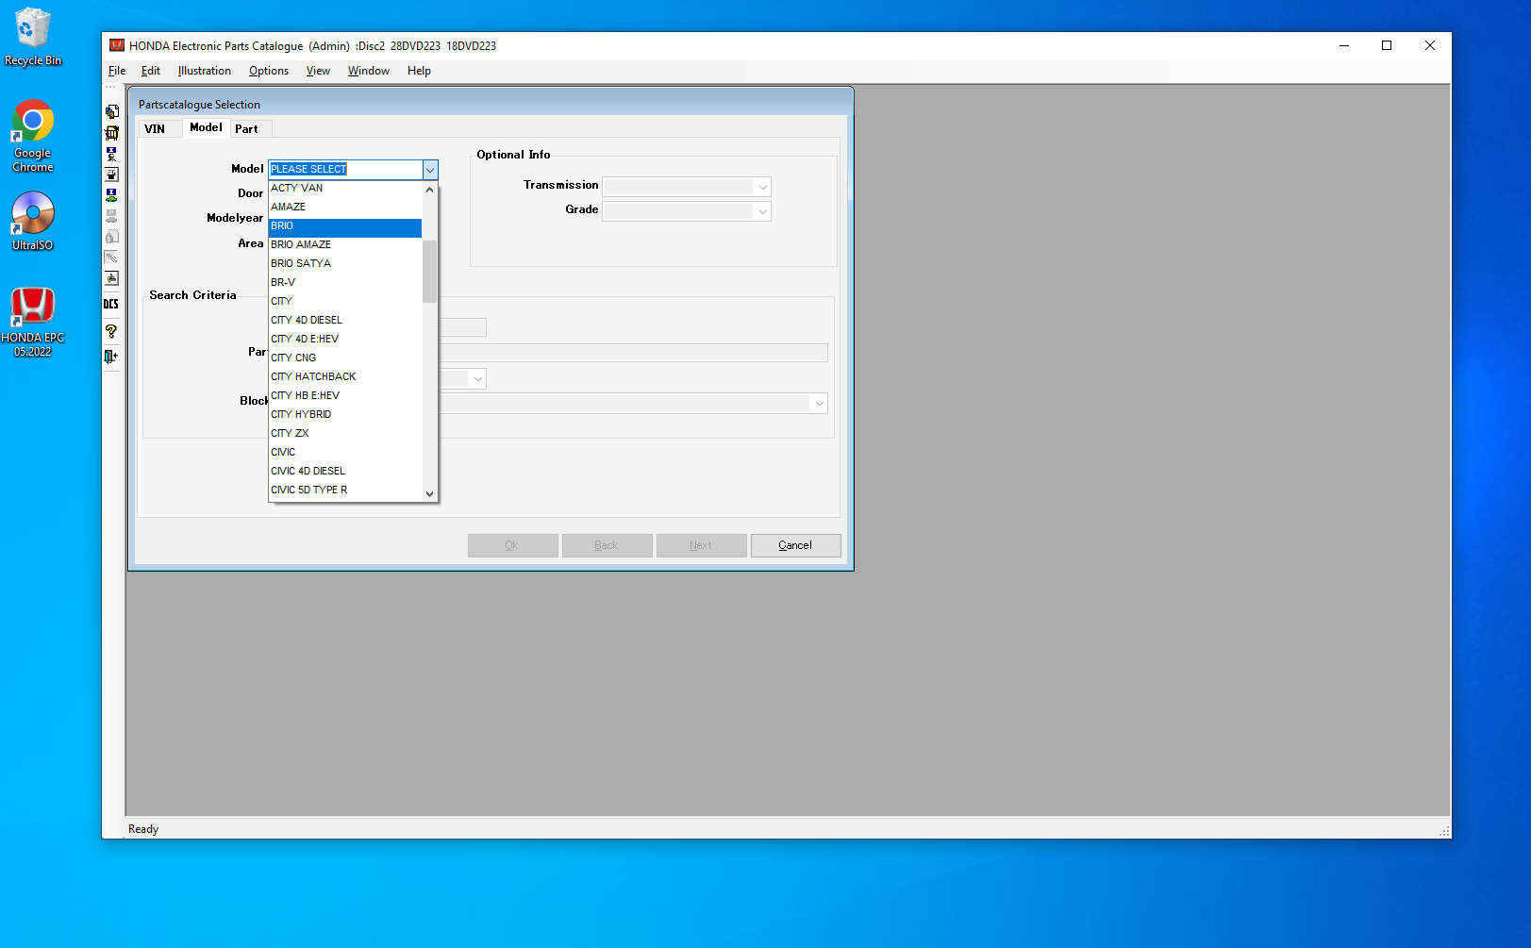Switch to the Part tab
This screenshot has width=1531, height=948.
(246, 129)
